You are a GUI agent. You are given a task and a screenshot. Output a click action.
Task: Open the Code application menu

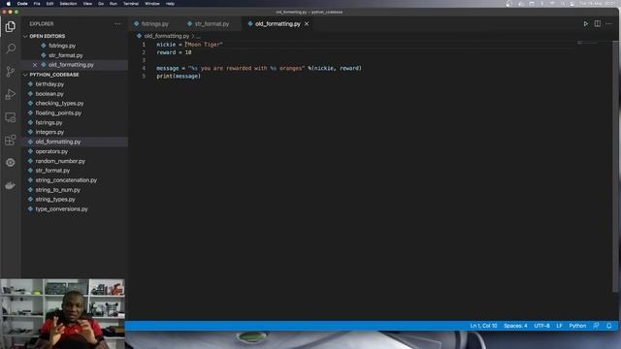pos(22,4)
